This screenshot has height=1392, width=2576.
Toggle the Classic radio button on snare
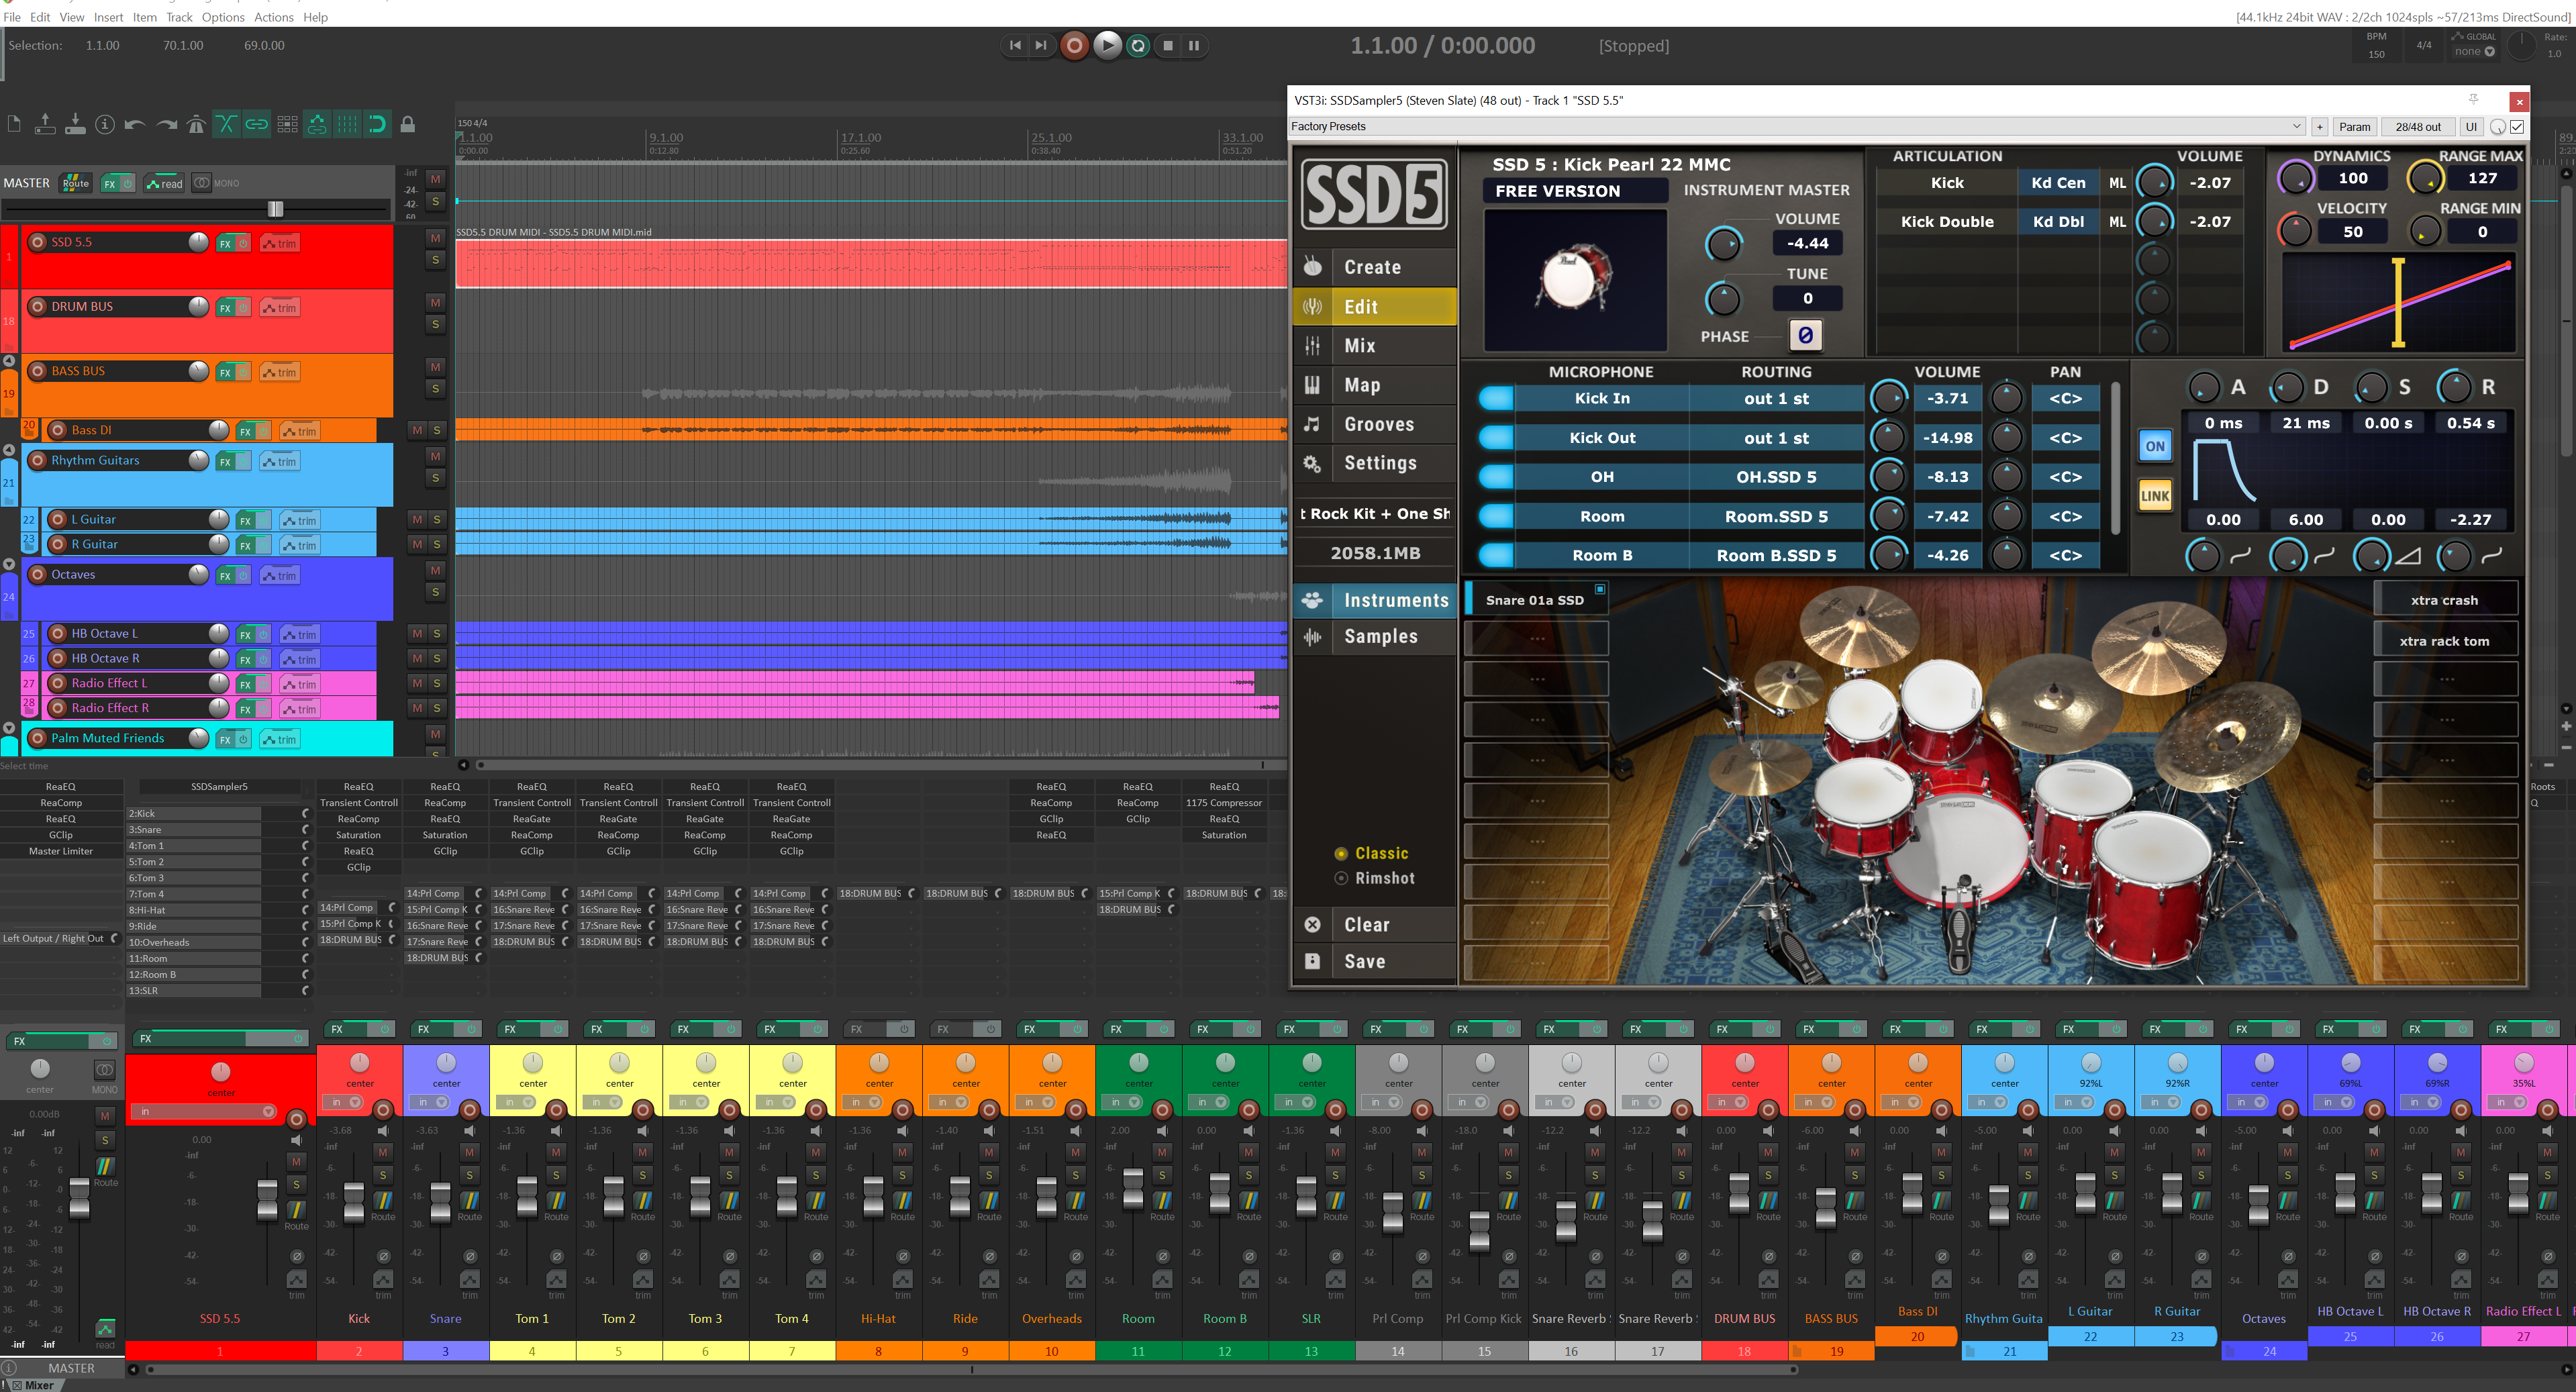pyautogui.click(x=1342, y=852)
